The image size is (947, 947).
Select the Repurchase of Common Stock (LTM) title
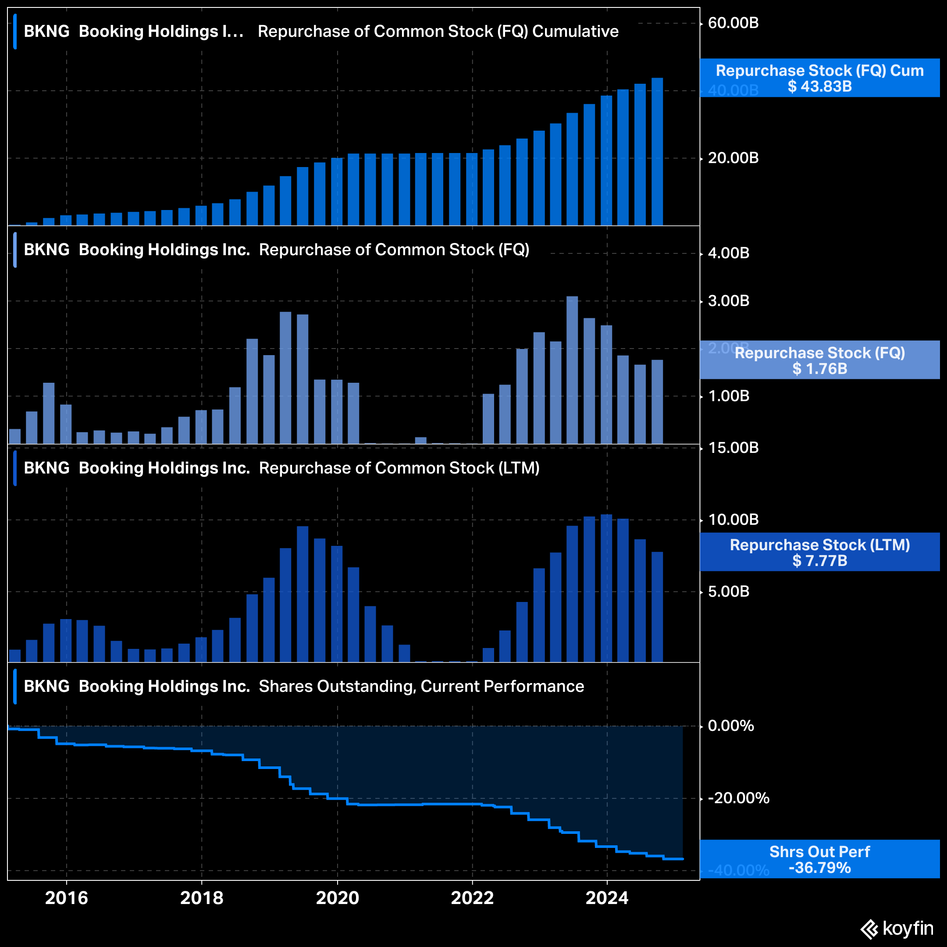pos(399,468)
